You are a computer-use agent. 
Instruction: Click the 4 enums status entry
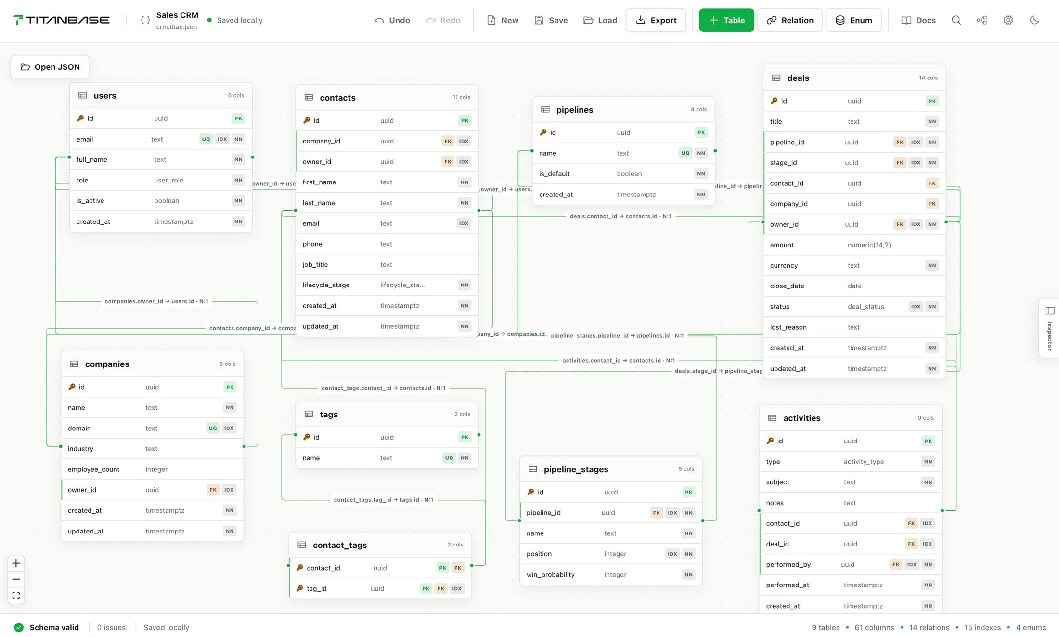tap(1031, 627)
